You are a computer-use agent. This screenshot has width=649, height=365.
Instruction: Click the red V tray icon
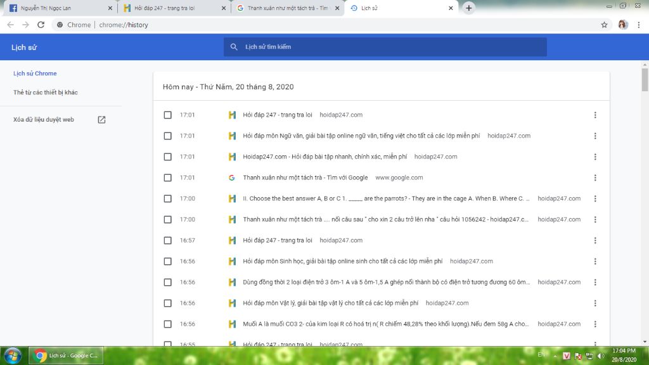click(x=567, y=355)
